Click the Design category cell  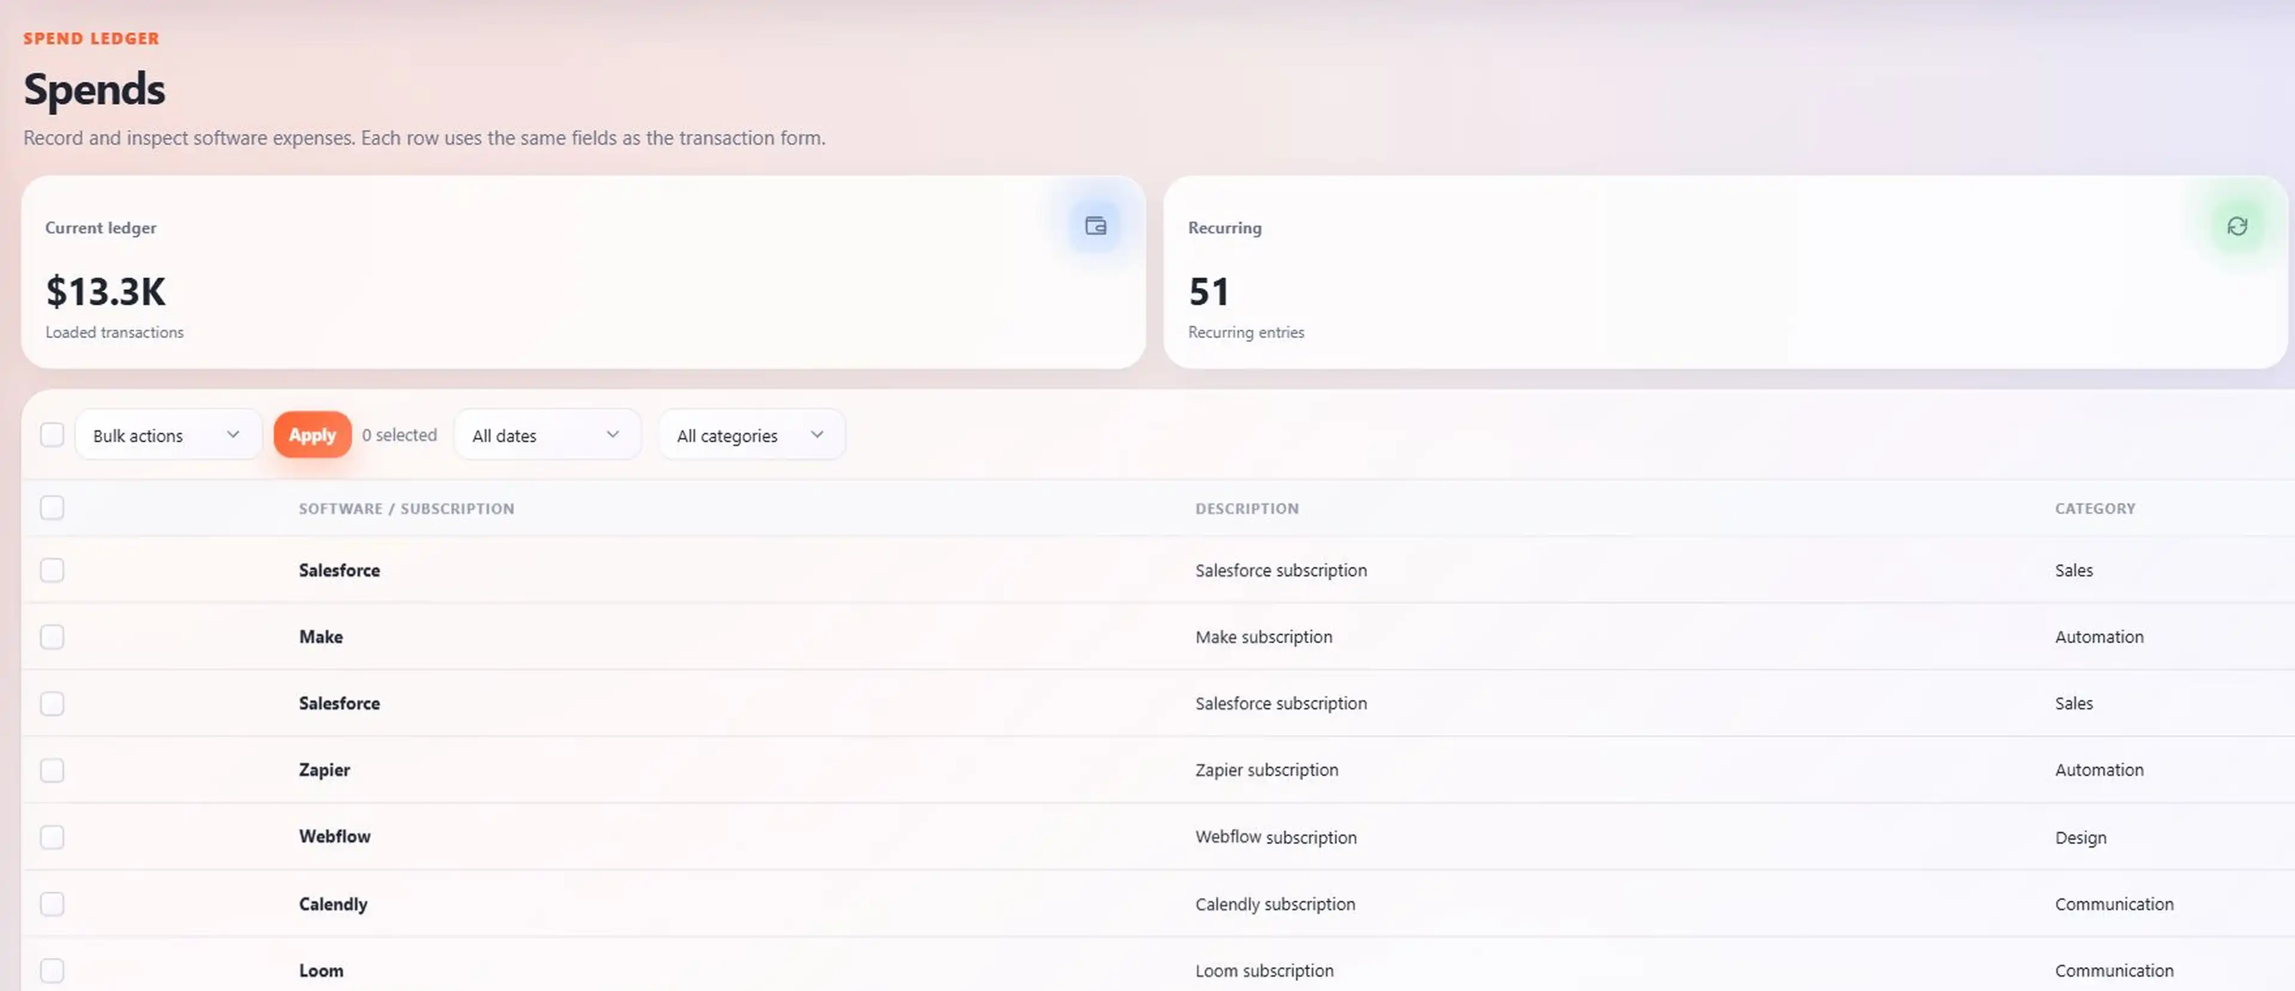point(2080,838)
